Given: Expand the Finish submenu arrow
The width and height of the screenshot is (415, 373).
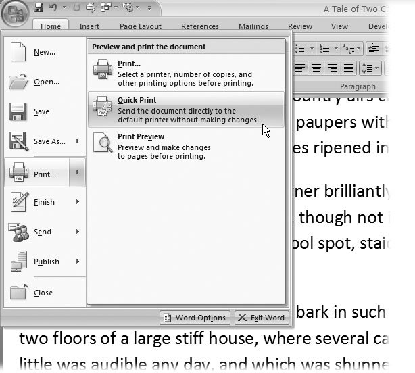Looking at the screenshot, I should 78,202.
